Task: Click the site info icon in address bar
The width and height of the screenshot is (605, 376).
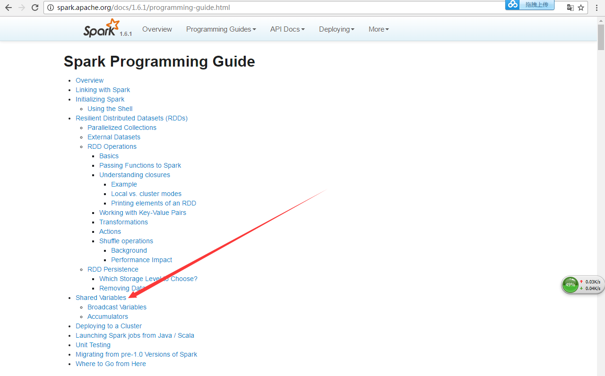Action: coord(51,8)
